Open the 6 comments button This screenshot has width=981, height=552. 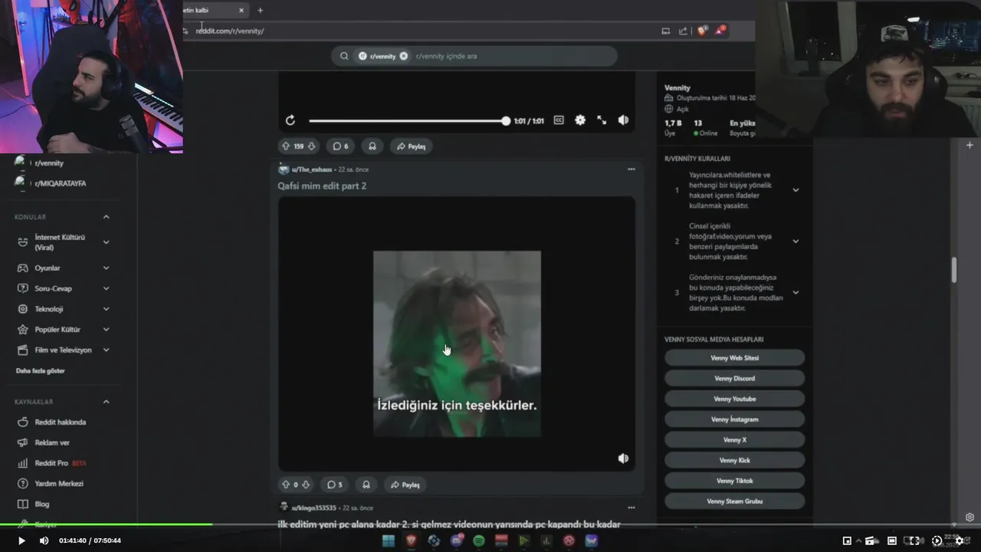[340, 146]
